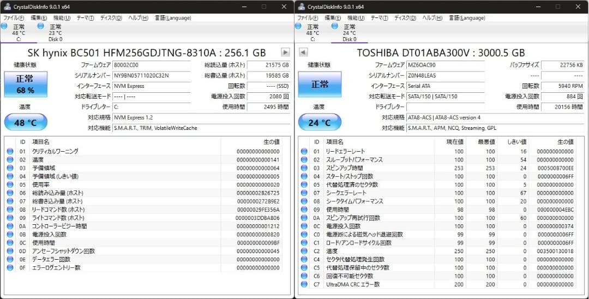Click power-on hours field 20156 時間

click(x=563, y=107)
